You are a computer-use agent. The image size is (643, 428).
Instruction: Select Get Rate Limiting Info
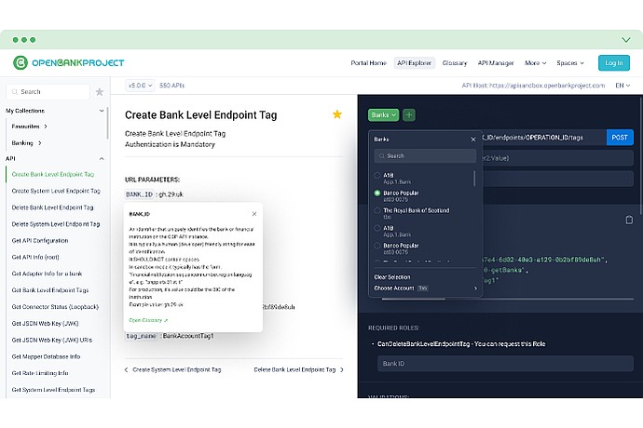tap(40, 373)
